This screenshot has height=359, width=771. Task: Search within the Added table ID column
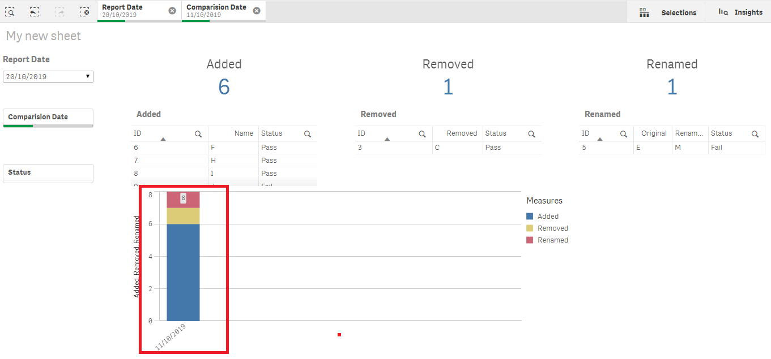pyautogui.click(x=198, y=133)
